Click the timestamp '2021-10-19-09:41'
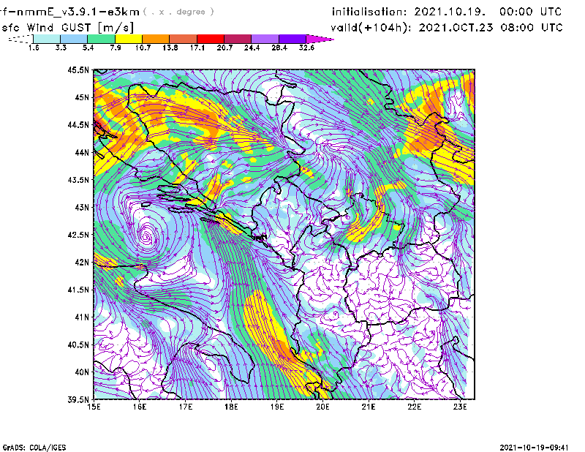 point(534,448)
